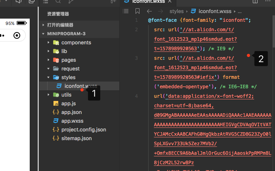Close the iconfont.wxss editor tab
This screenshot has height=171, width=275.
pos(170,2)
